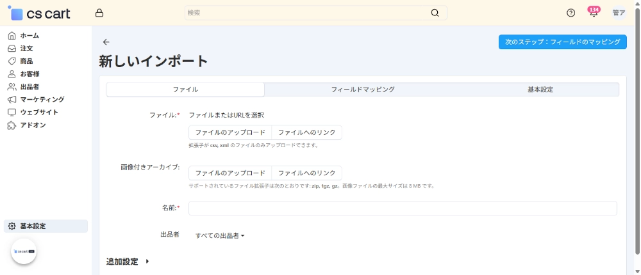Open the 基本設定 gear item in sidebar

tap(32, 226)
